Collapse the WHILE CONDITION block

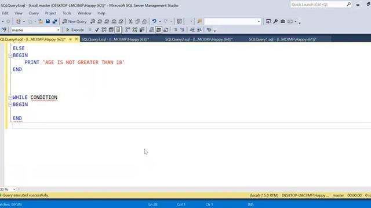[x=10, y=98]
